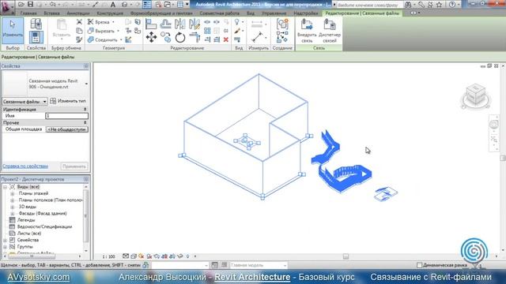Select the Offset tool icon
The image size is (506, 284).
click(165, 24)
